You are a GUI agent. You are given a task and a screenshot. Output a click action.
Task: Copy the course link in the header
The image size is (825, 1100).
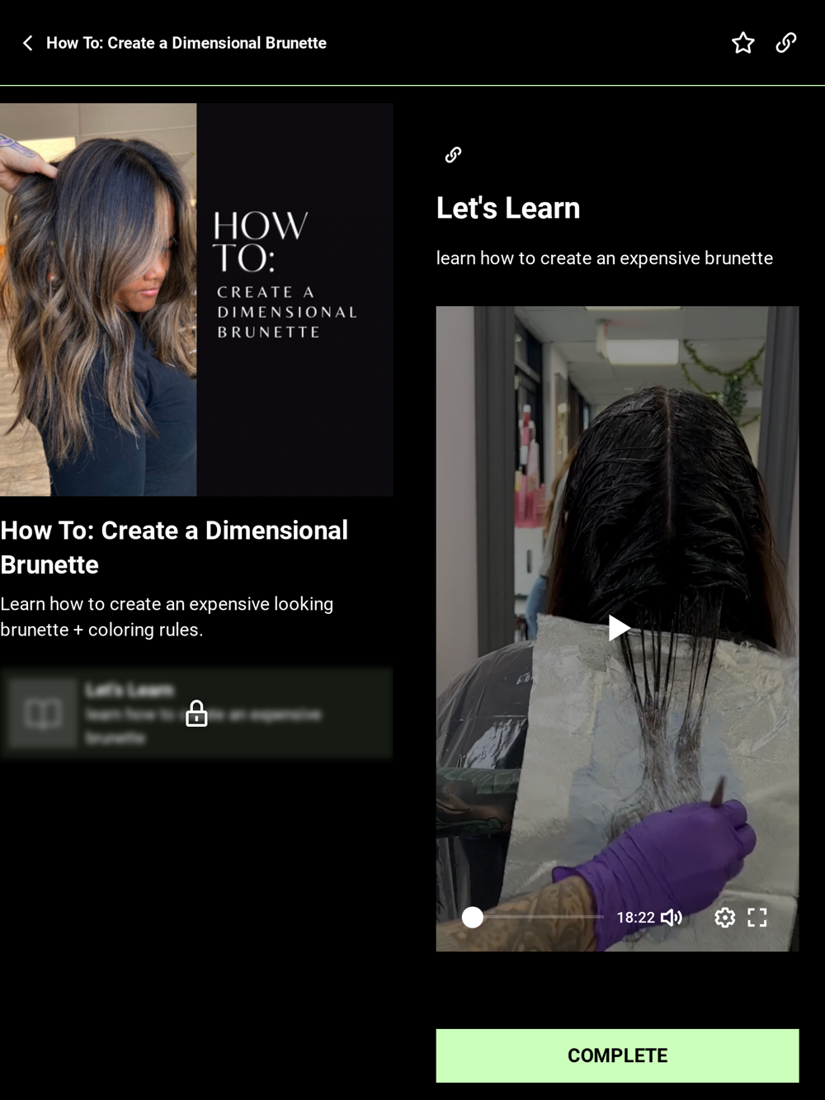(786, 43)
